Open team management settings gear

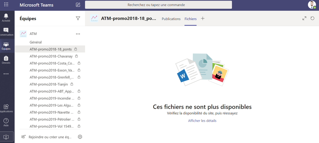80,137
